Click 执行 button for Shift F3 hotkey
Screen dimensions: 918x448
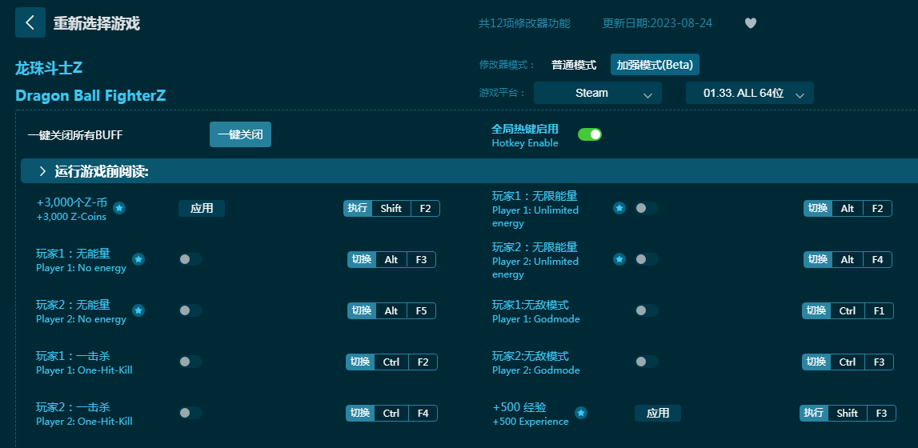pos(814,413)
